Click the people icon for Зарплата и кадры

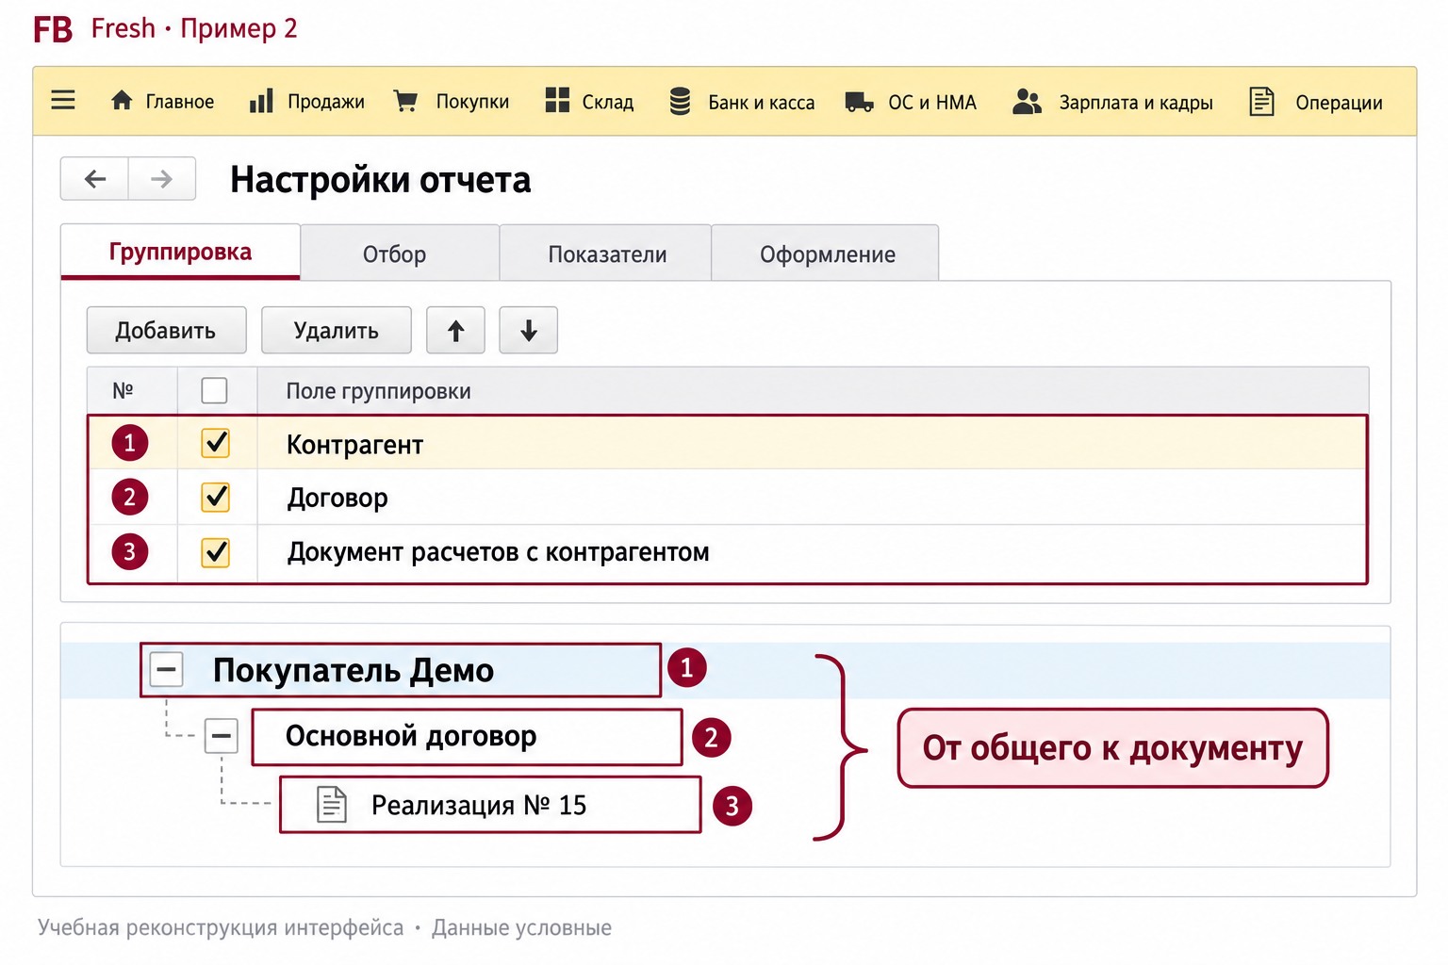coord(1027,101)
